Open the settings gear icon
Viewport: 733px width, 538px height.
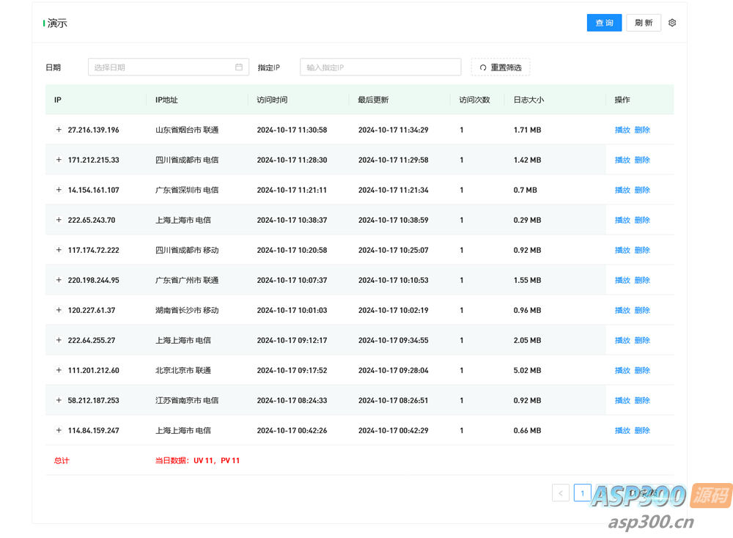click(x=672, y=23)
